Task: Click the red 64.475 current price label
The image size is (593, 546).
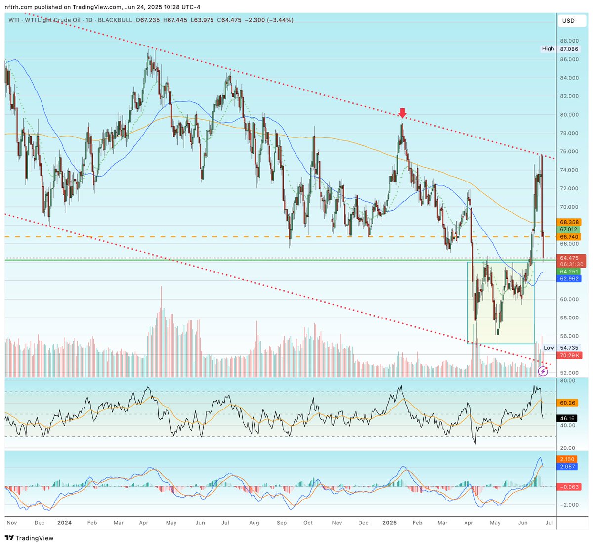Action: (x=570, y=258)
